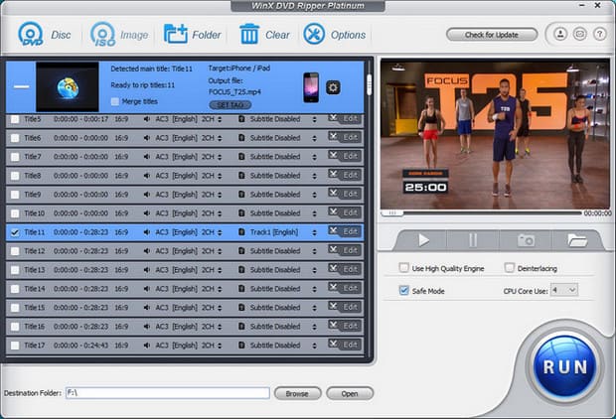Open the help question mark icon
The height and width of the screenshot is (419, 616).
[599, 34]
